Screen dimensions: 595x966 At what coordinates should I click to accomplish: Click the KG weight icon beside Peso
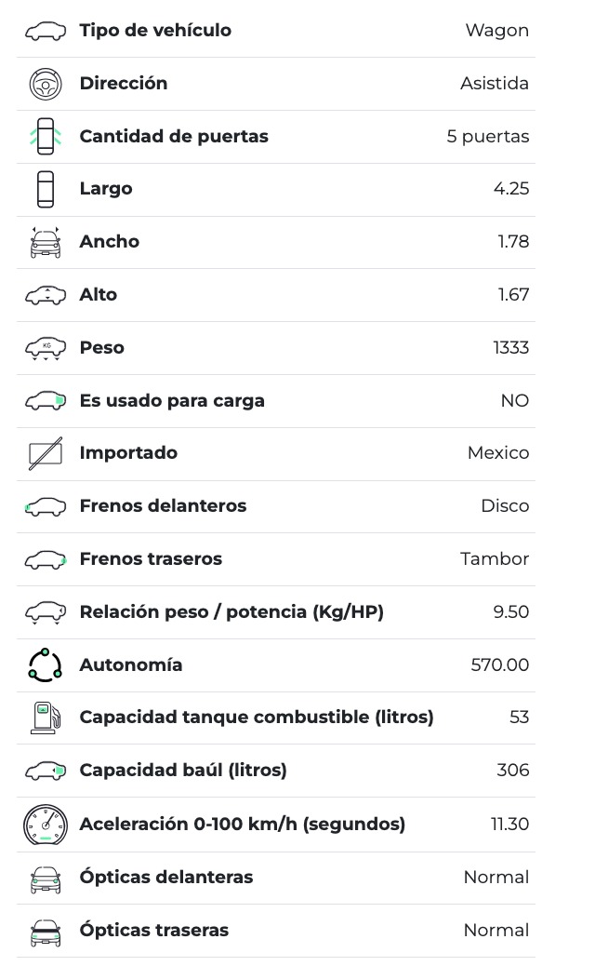point(46,348)
